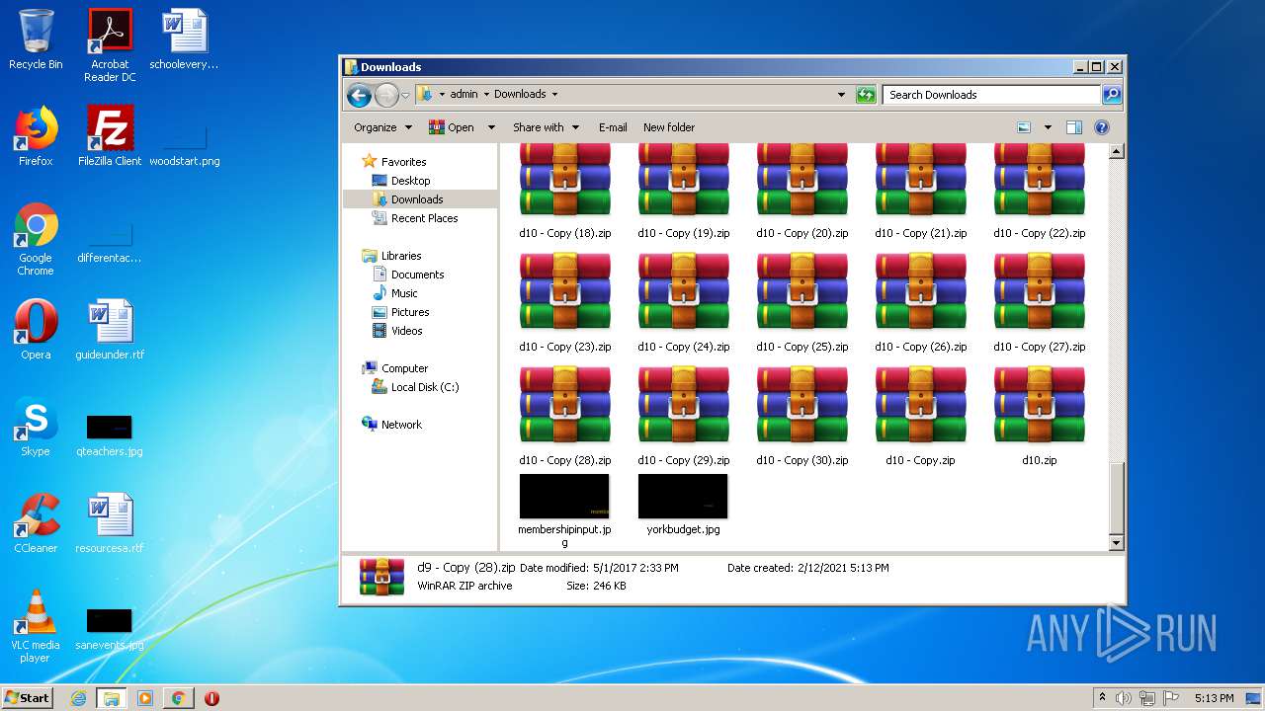Image resolution: width=1265 pixels, height=711 pixels.
Task: Open the Opera browser desktop shortcut
Action: point(36,330)
